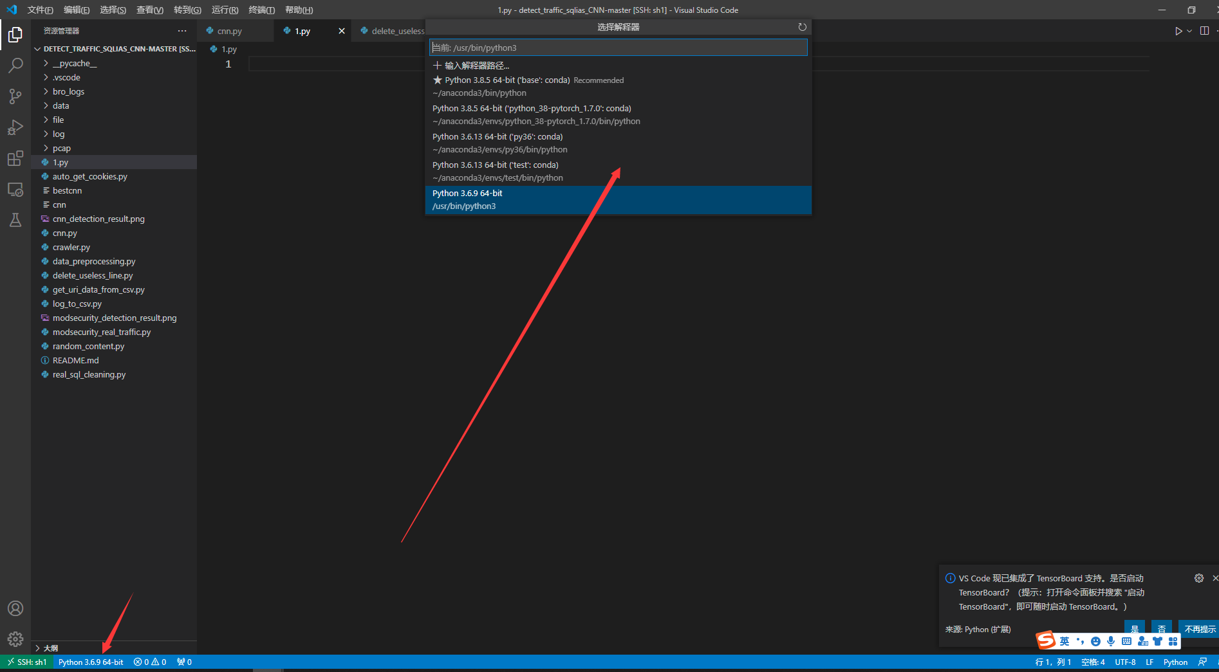Viewport: 1219px width, 672px height.
Task: Click Python language mode in status bar
Action: click(x=1175, y=662)
